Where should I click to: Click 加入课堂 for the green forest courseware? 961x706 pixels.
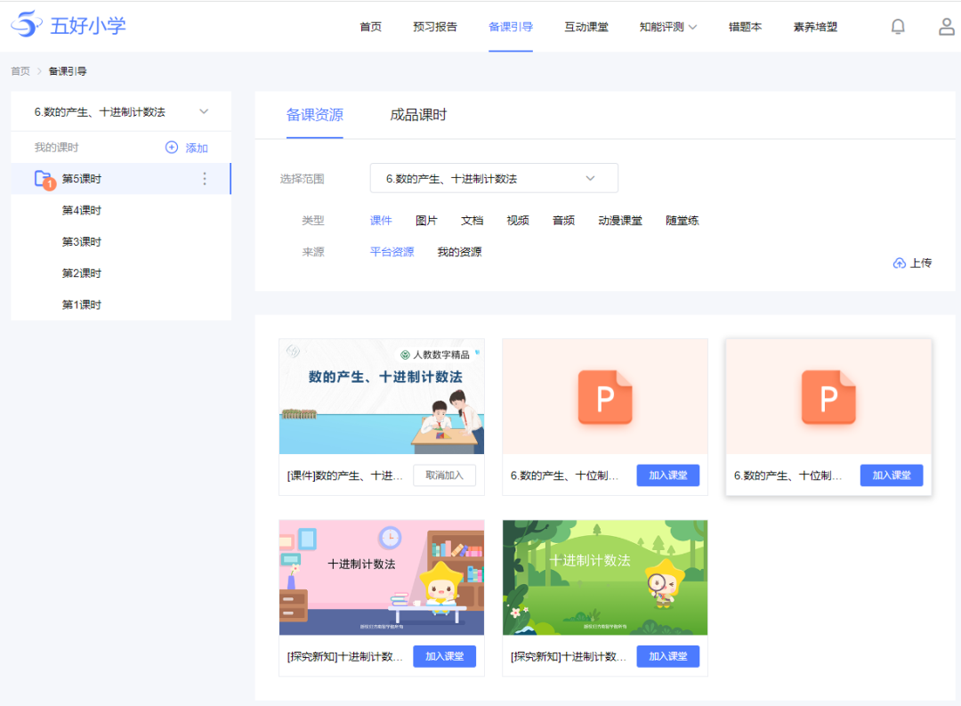(667, 656)
